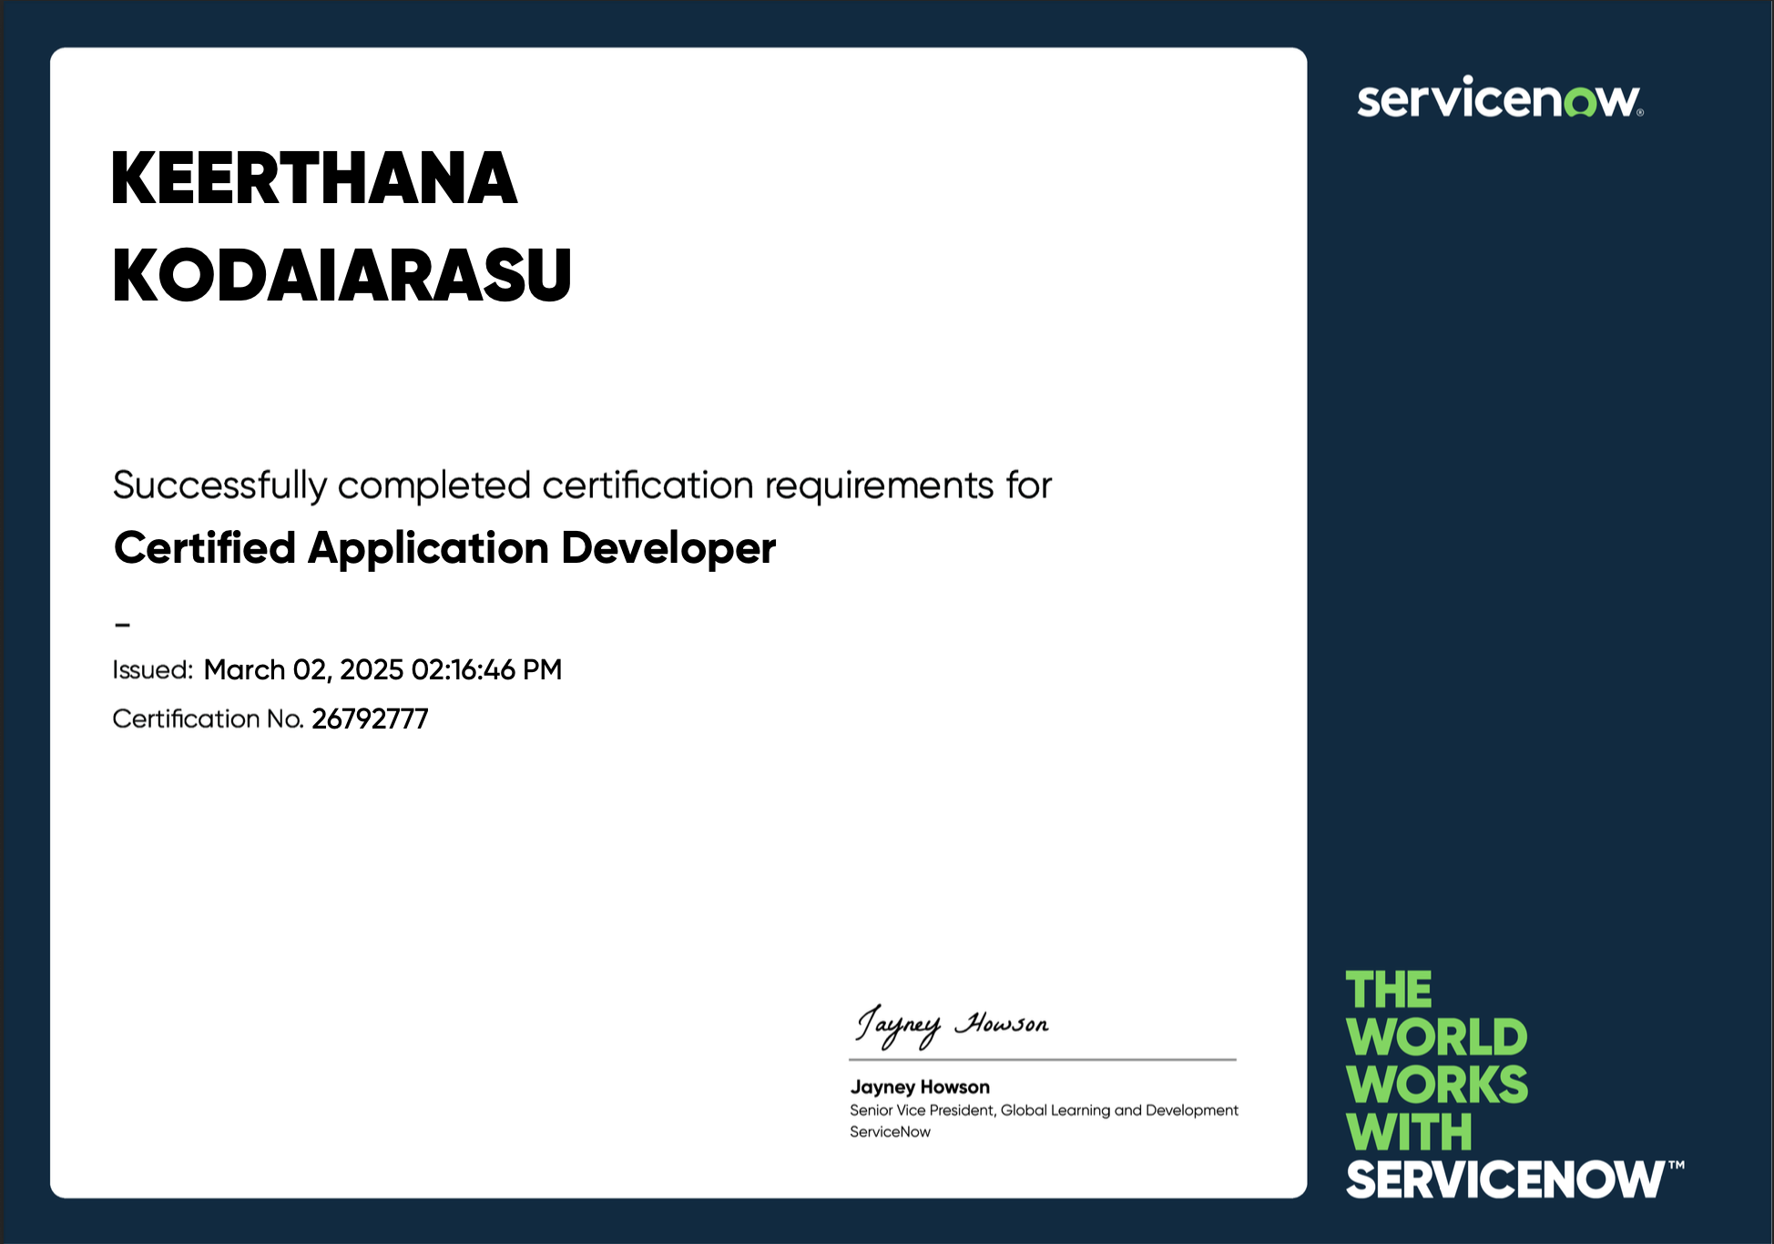This screenshot has height=1244, width=1774.
Task: Click the surname KODAIARASU
Action: click(342, 275)
